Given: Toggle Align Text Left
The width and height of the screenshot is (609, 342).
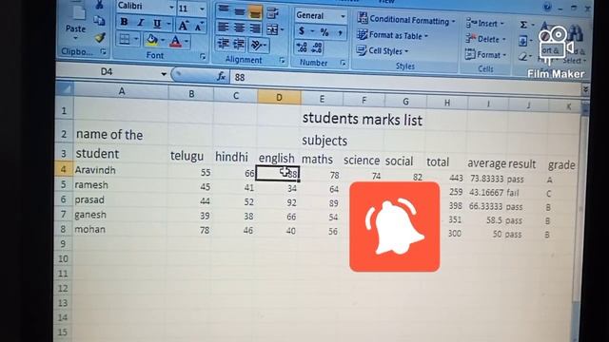Looking at the screenshot, I should (224, 27).
